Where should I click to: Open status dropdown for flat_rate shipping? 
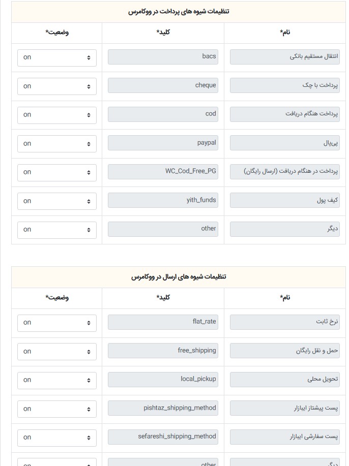(x=57, y=323)
